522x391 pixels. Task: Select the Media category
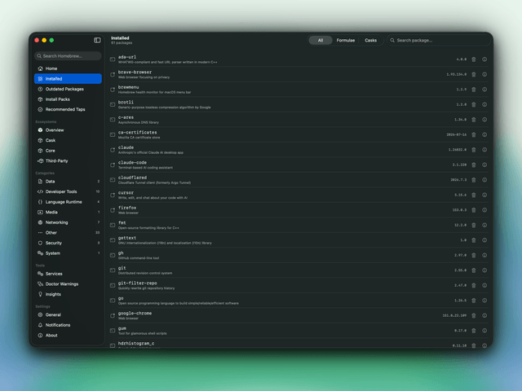coord(68,212)
